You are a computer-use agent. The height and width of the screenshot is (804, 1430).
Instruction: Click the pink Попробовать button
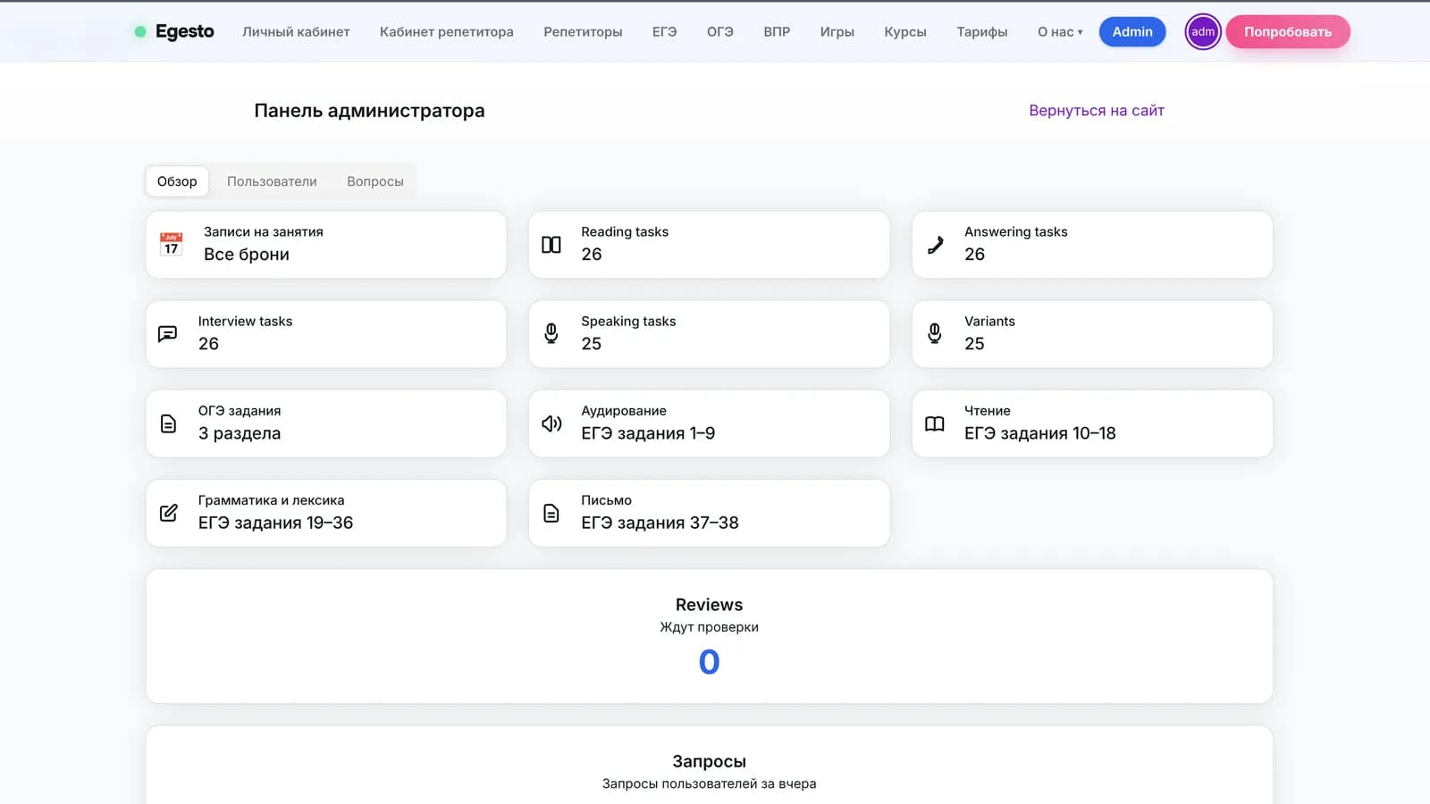(1288, 32)
